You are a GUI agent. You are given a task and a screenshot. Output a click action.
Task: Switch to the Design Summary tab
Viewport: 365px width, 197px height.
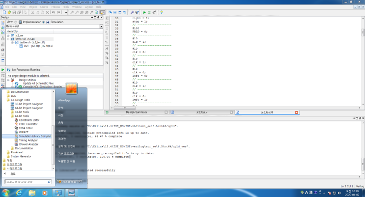click(137, 112)
